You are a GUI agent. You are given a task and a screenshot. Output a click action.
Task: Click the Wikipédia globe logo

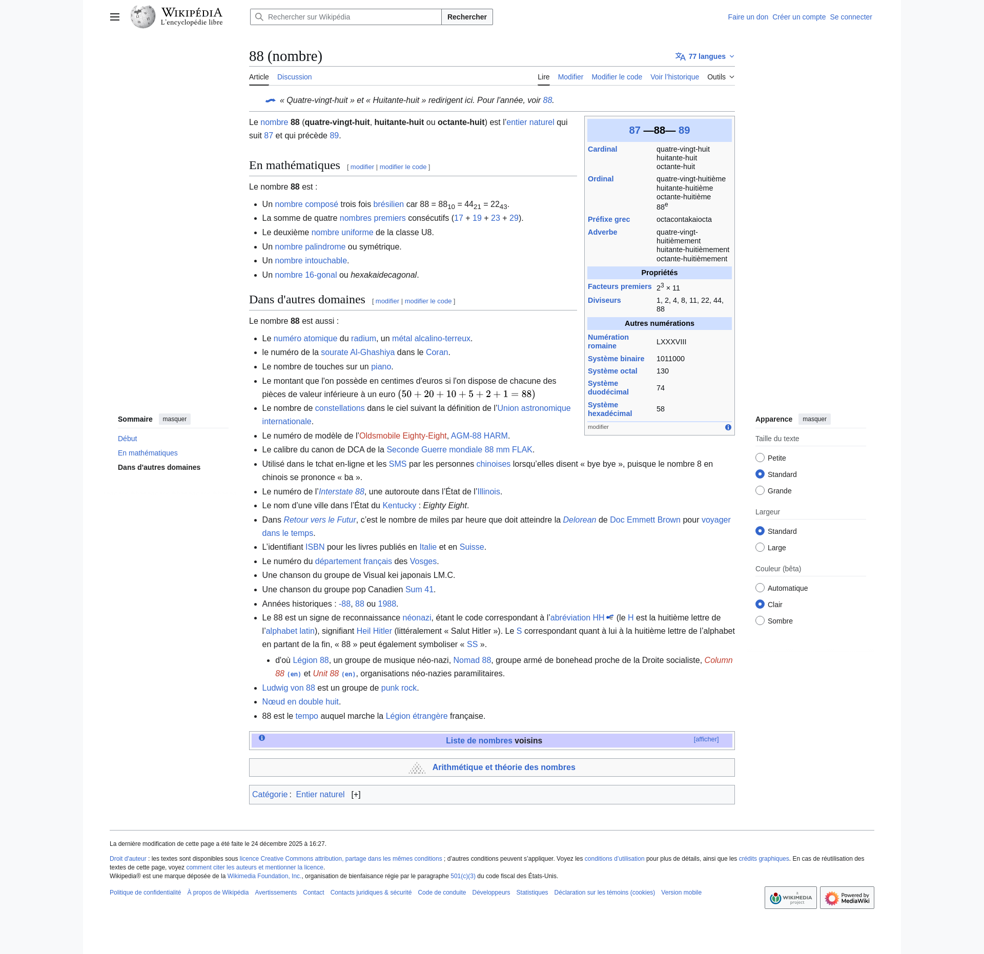(x=143, y=17)
